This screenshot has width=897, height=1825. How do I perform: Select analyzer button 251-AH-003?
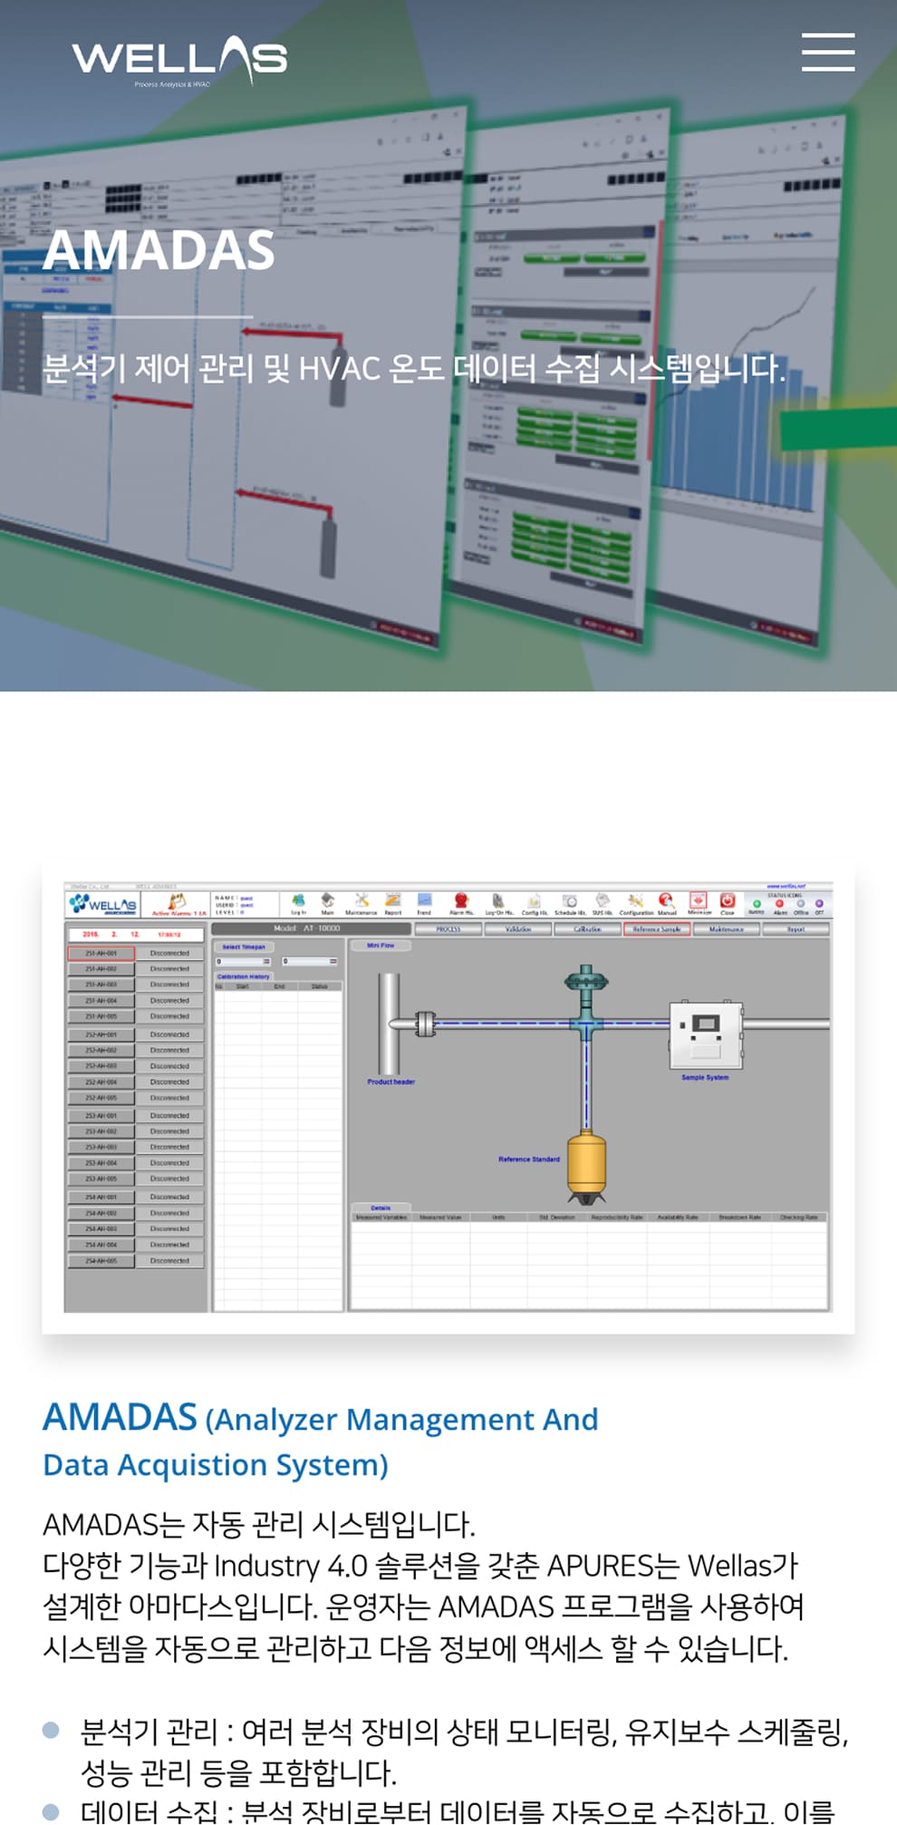pos(101,985)
